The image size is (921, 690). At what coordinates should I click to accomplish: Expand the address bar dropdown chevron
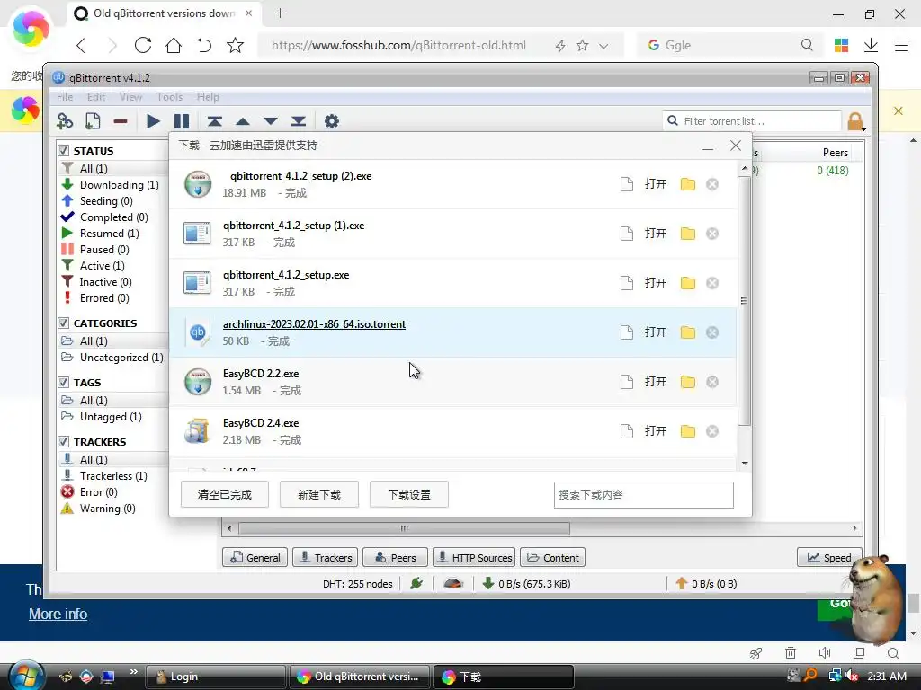(x=604, y=46)
